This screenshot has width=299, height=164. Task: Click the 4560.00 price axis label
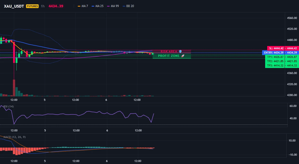pos(292,18)
